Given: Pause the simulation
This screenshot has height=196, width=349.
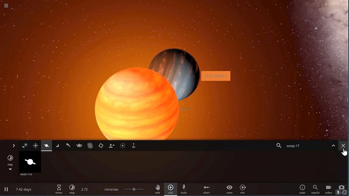Looking at the screenshot, I should (x=6, y=189).
